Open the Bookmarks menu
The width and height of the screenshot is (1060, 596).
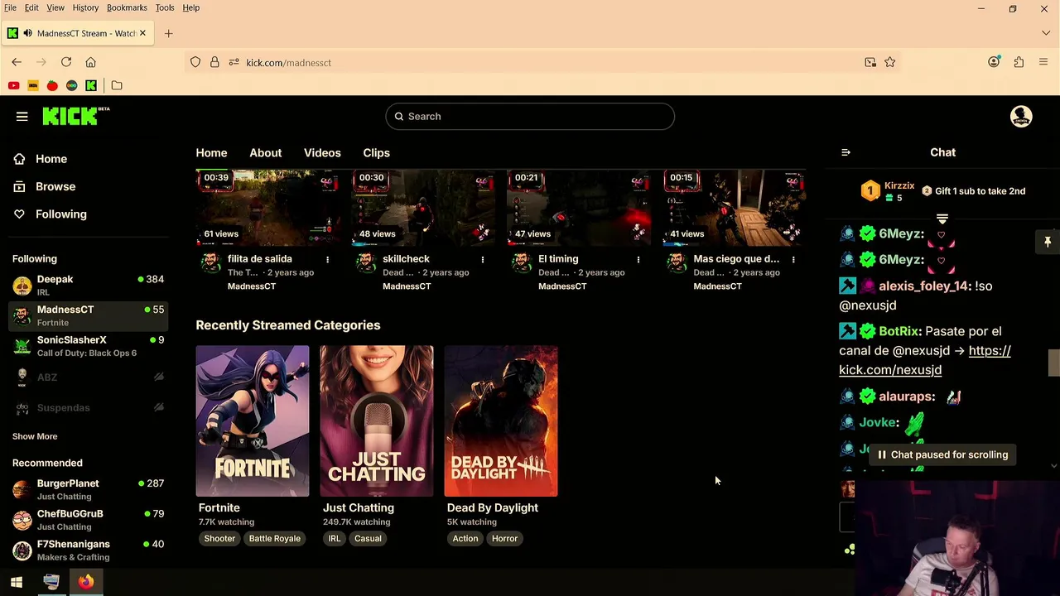click(x=127, y=7)
